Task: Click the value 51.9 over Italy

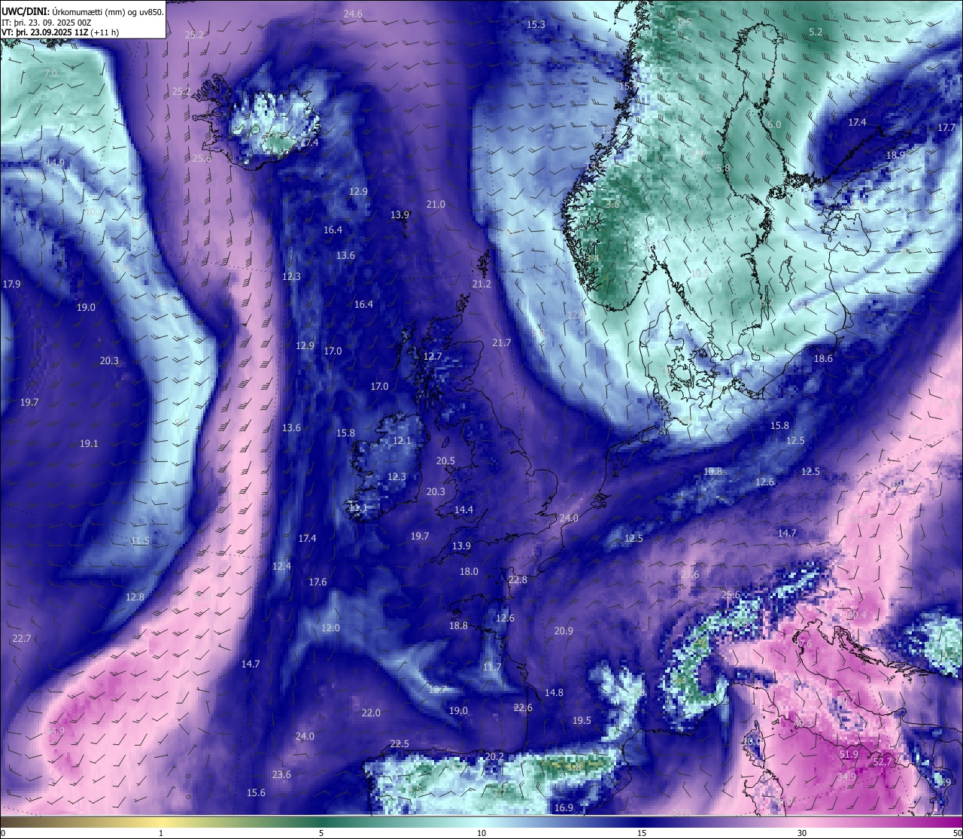Action: 849,755
